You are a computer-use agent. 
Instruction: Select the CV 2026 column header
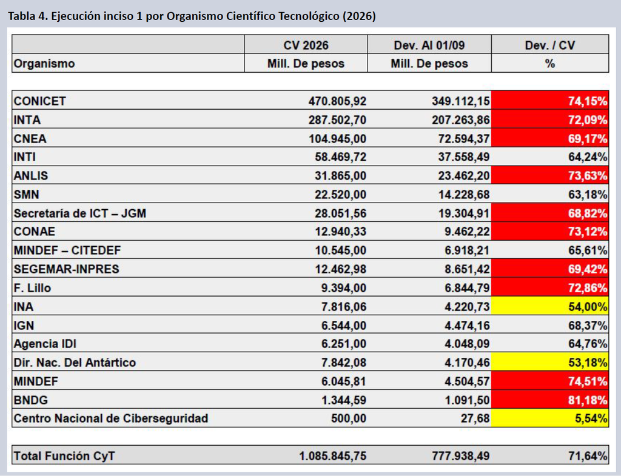click(x=306, y=45)
